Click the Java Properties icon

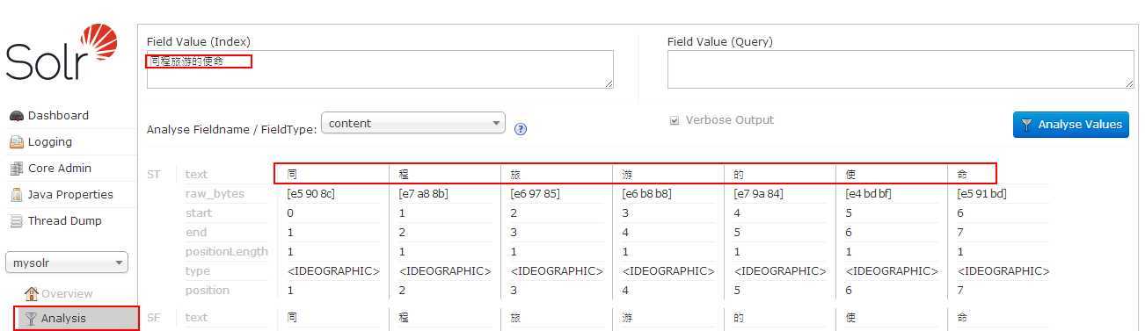[16, 195]
